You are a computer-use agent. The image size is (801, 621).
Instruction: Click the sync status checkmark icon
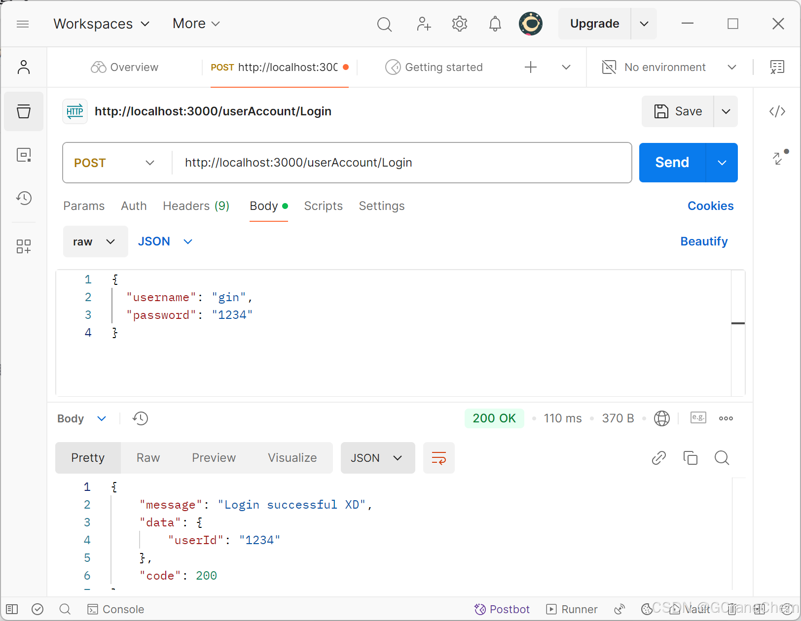pyautogui.click(x=37, y=609)
